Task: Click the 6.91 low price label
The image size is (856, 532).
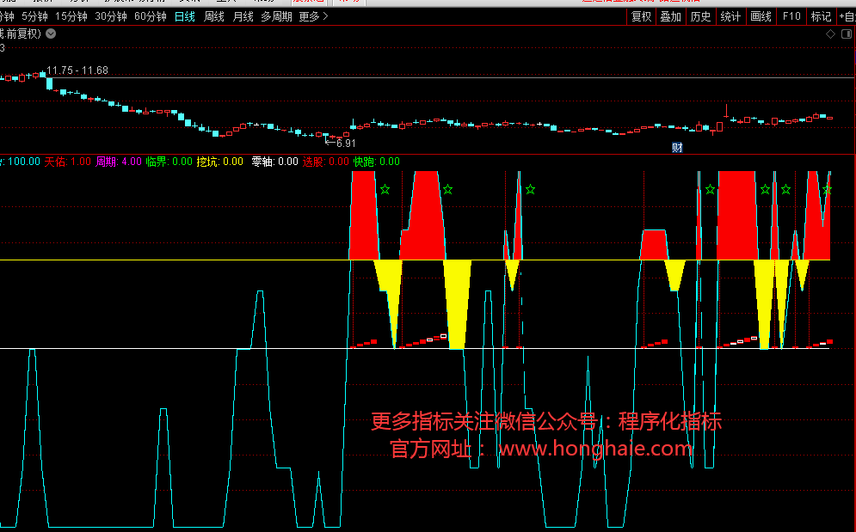Action: click(x=346, y=144)
